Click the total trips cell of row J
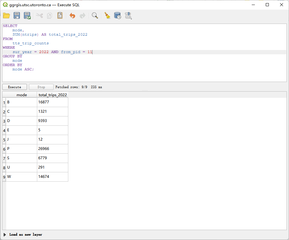 52,139
